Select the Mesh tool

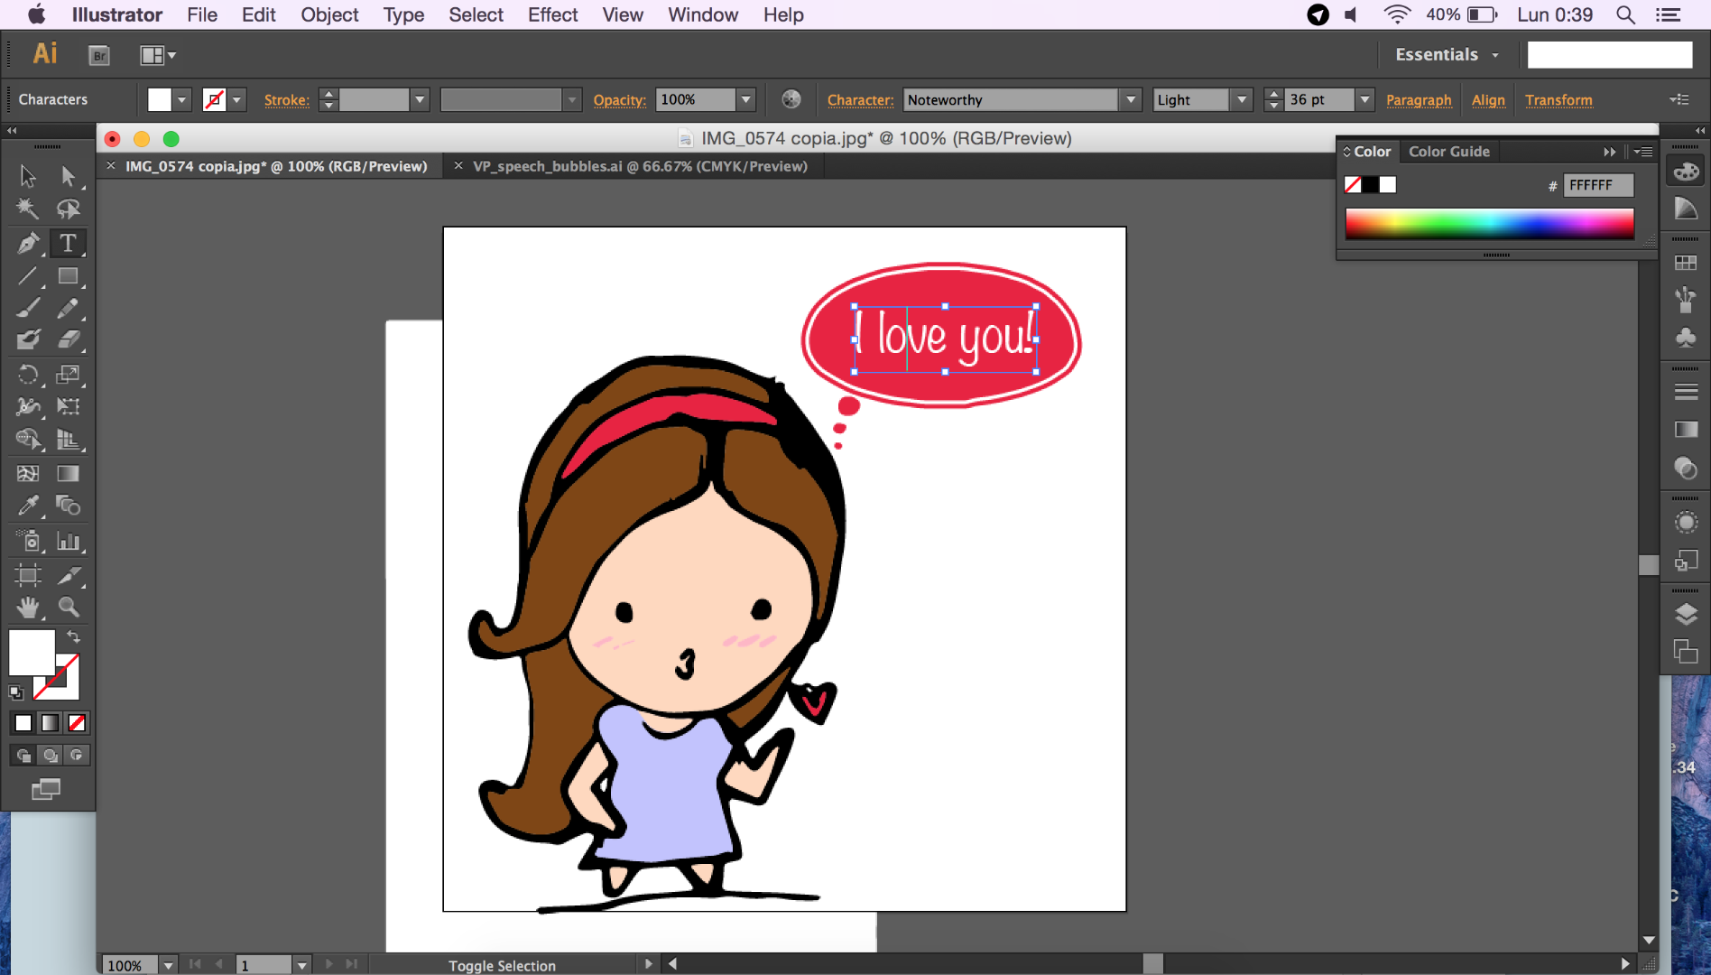[x=27, y=473]
